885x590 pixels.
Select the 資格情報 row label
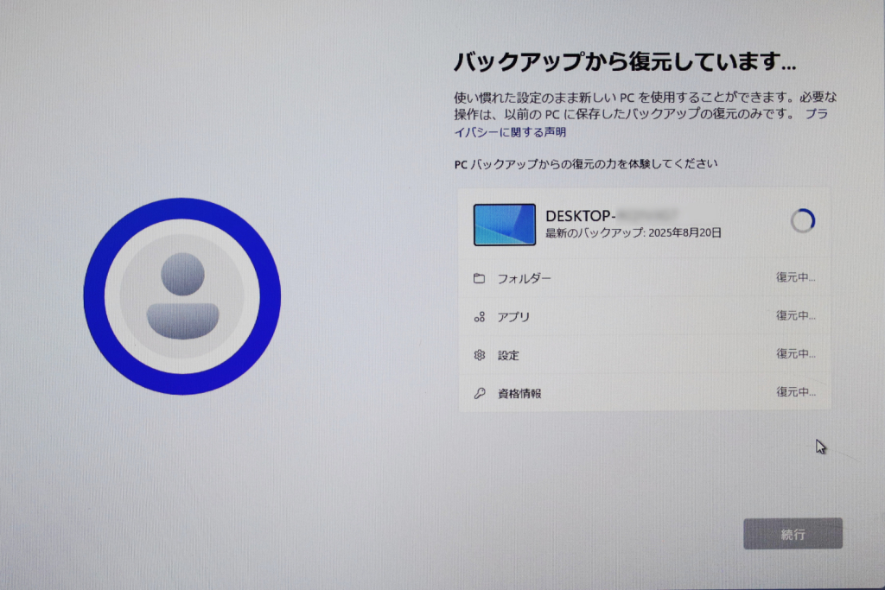(519, 393)
